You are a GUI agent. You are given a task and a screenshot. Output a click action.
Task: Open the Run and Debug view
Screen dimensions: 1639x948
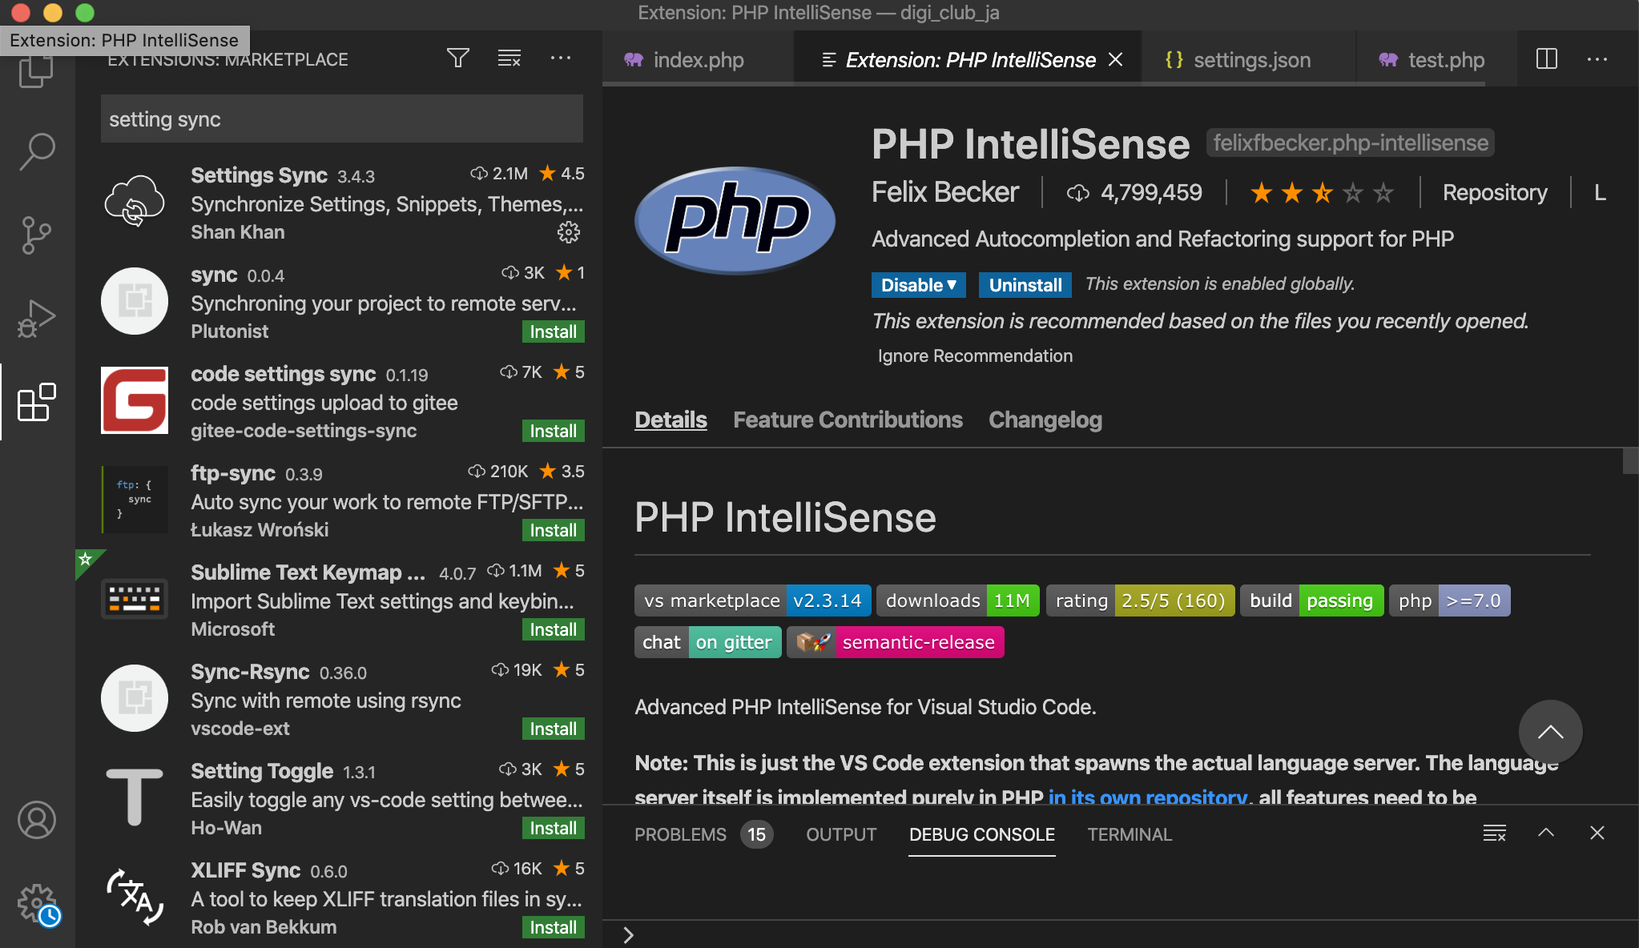tap(37, 319)
